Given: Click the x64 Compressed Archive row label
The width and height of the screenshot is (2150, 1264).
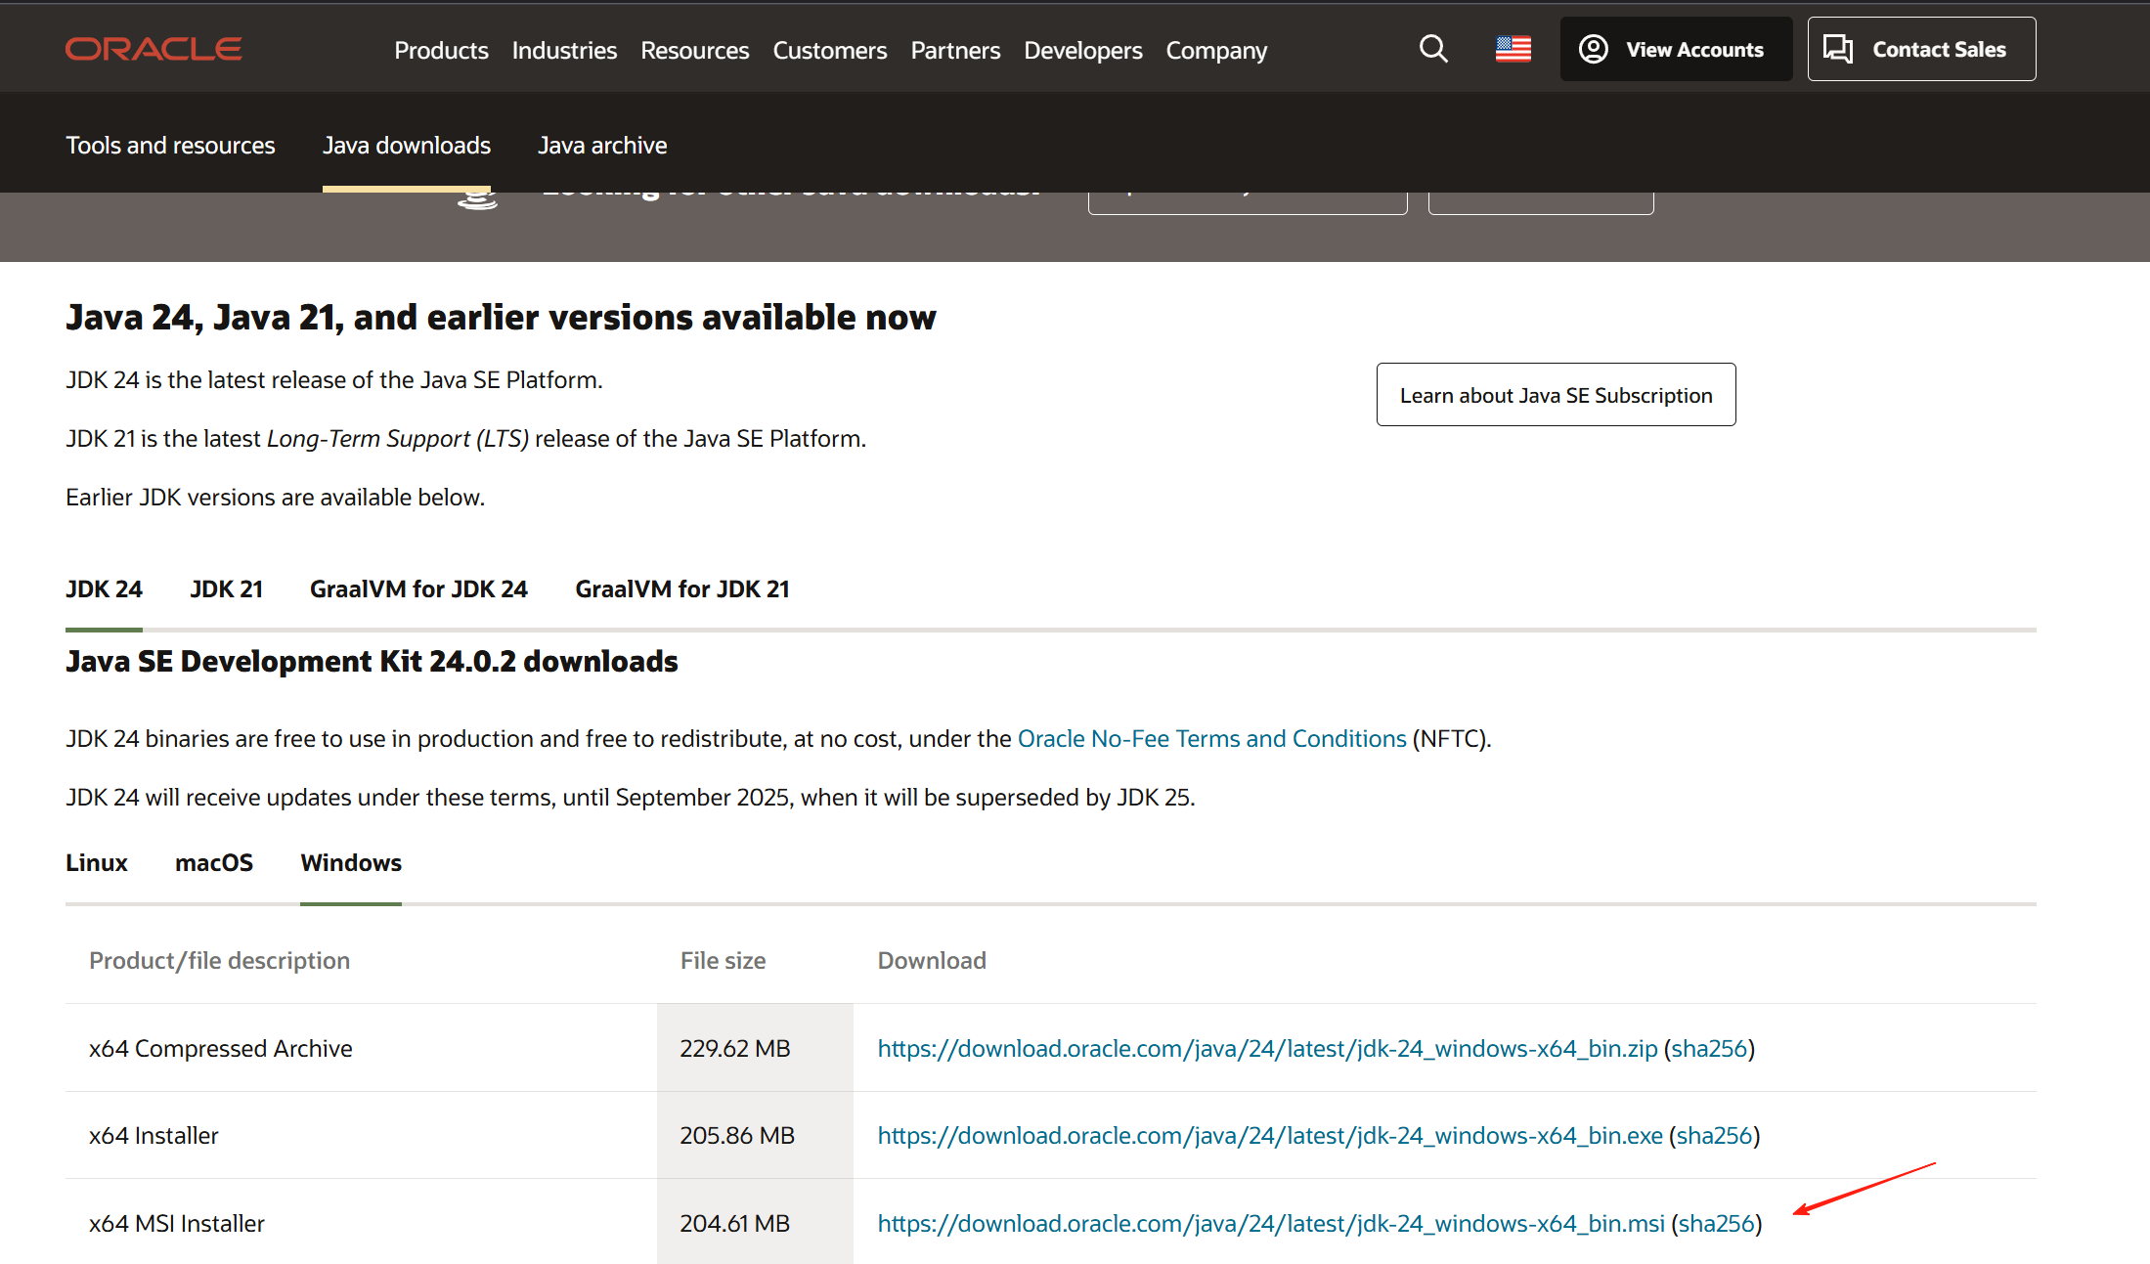Looking at the screenshot, I should pyautogui.click(x=221, y=1048).
